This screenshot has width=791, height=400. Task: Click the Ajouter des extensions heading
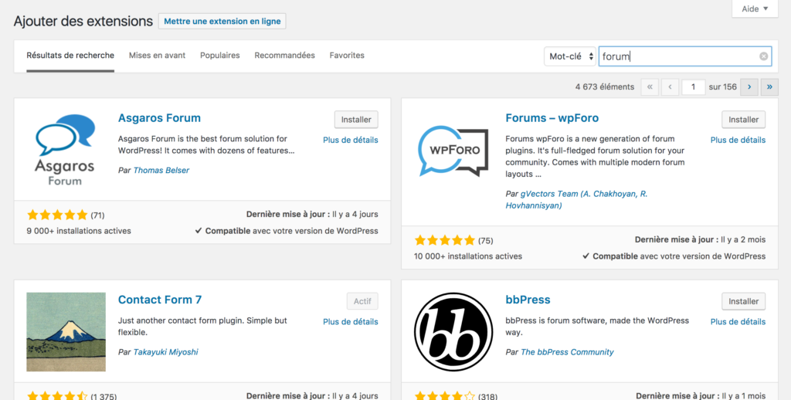(83, 21)
